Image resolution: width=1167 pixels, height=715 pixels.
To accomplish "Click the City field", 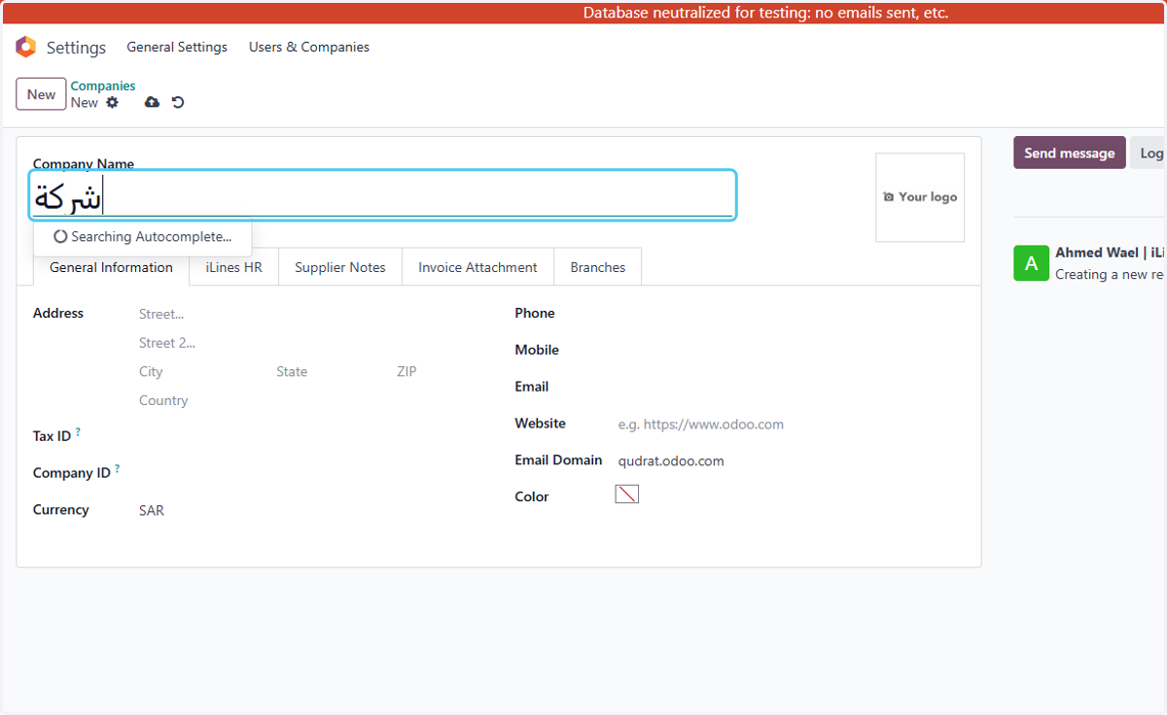I will 203,371.
